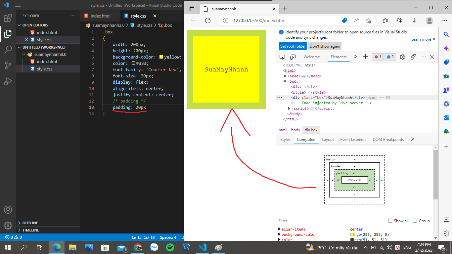Switch to Styles tab in DevTools
Viewport: 452px width, 254px height.
pyautogui.click(x=285, y=140)
